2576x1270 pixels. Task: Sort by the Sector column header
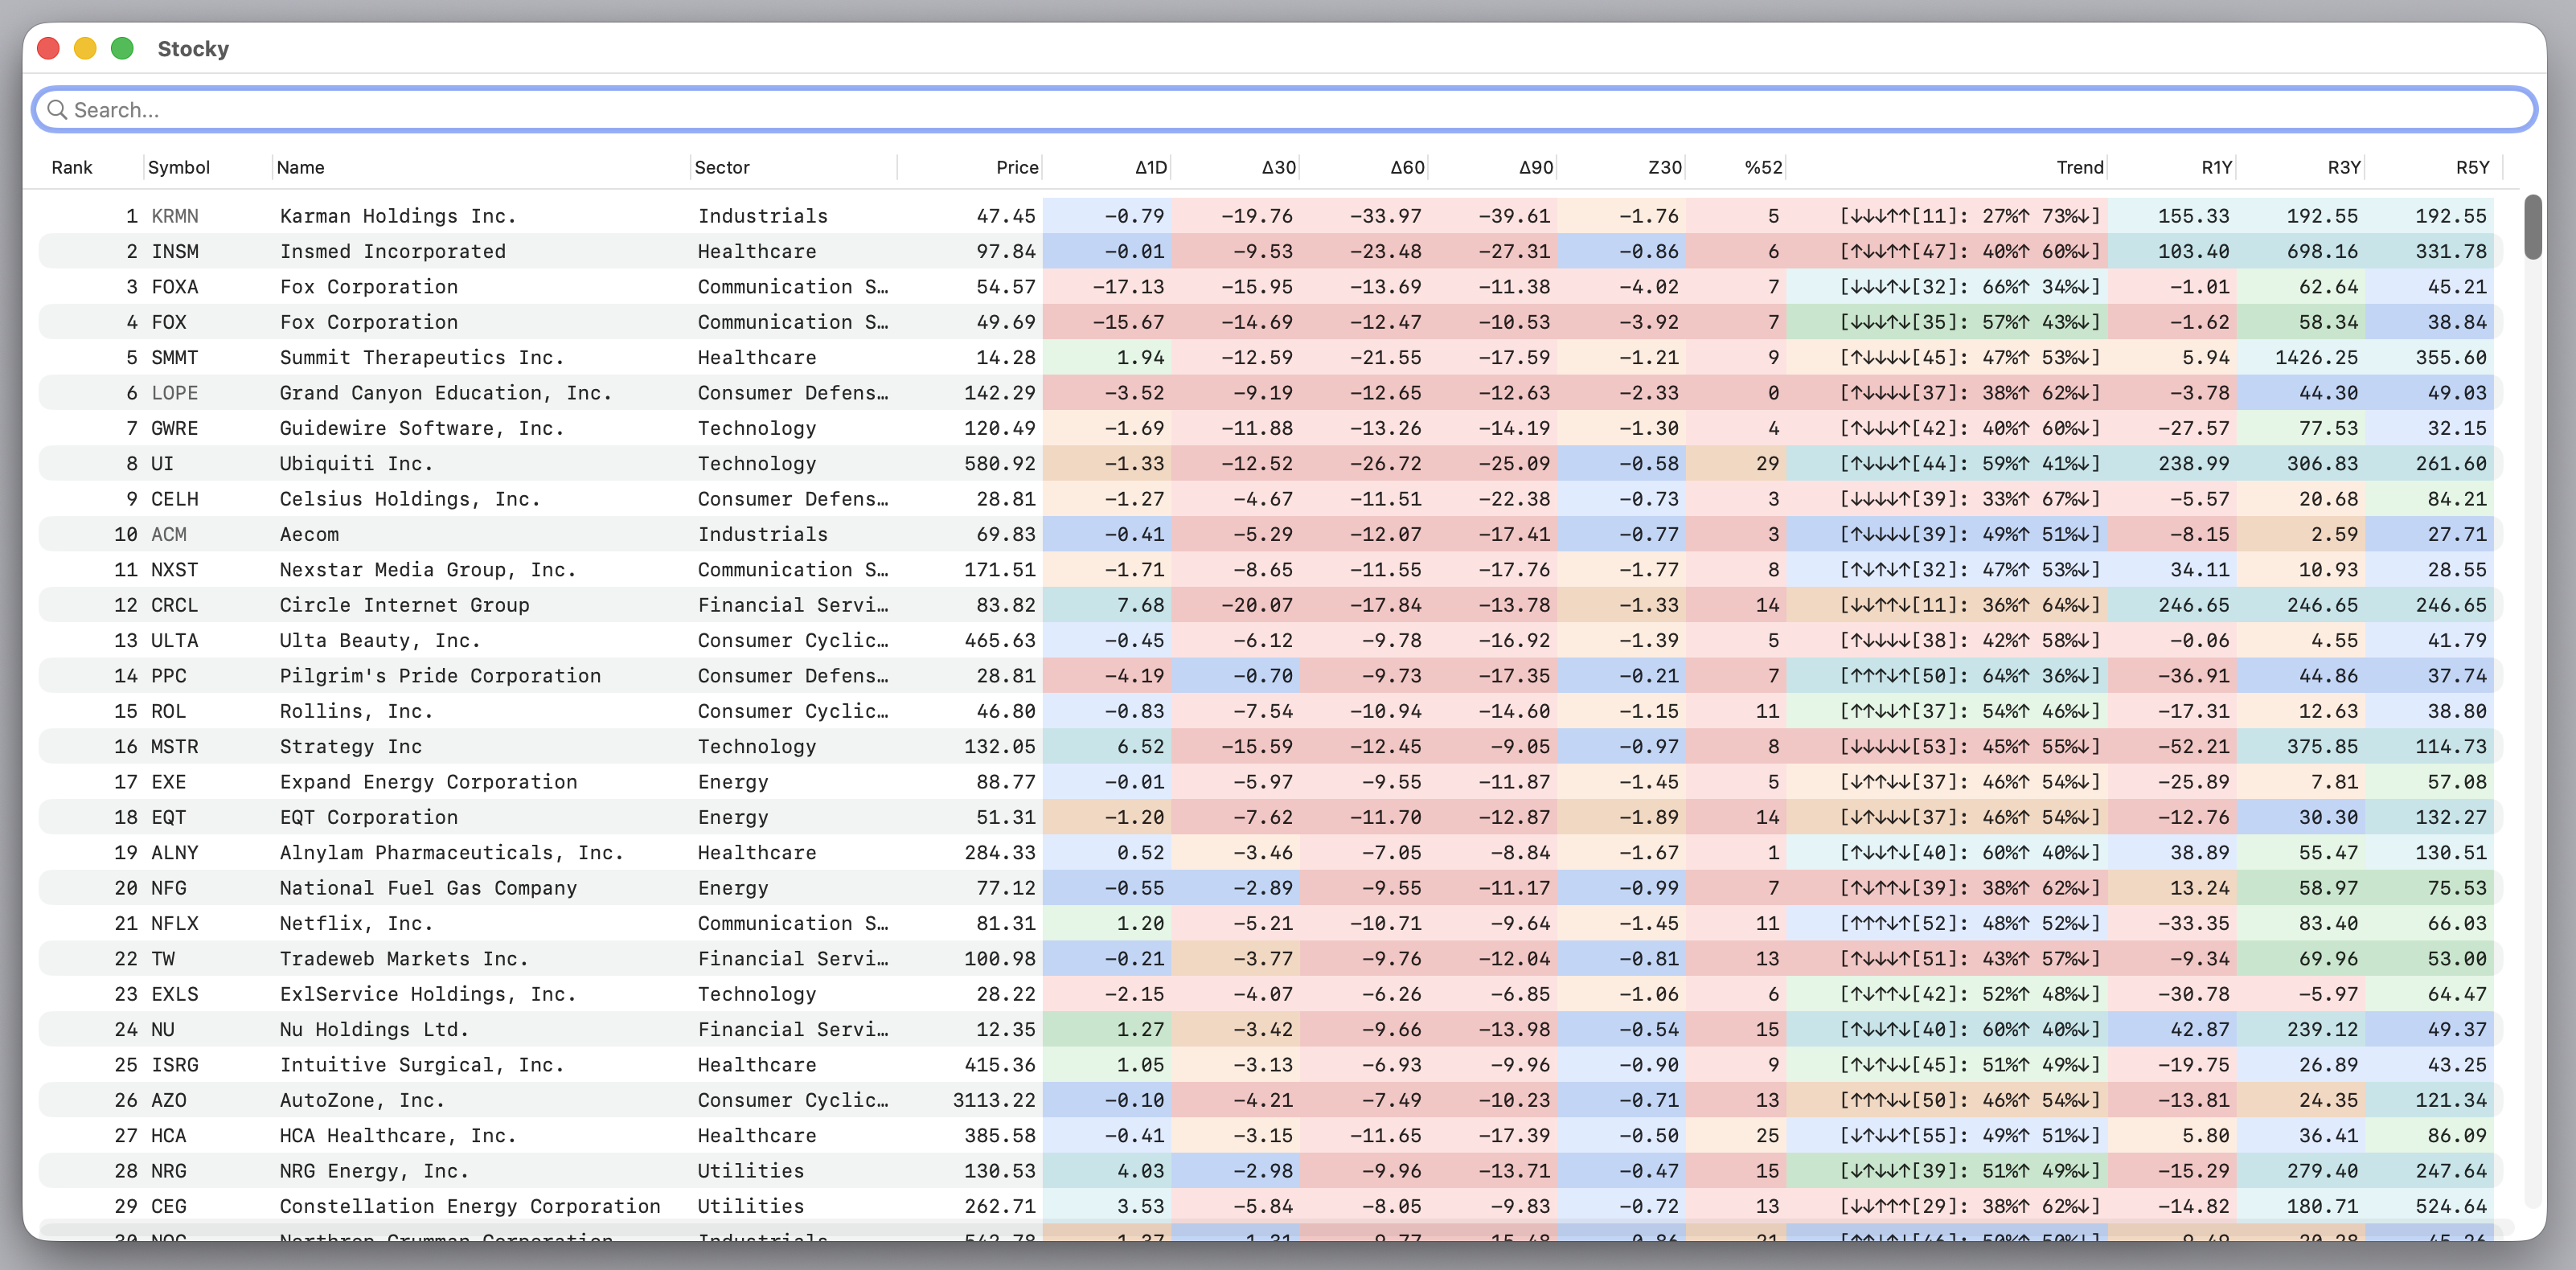point(722,168)
